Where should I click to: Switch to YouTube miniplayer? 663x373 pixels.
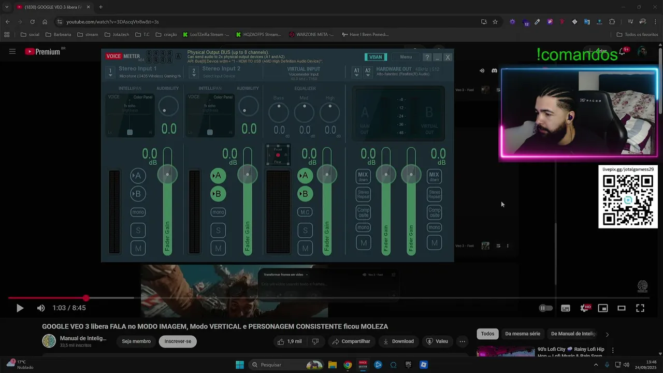603,308
